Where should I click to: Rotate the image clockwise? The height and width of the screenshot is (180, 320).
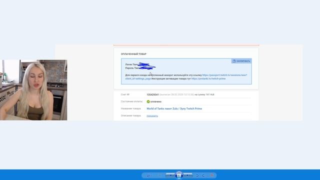203,175
